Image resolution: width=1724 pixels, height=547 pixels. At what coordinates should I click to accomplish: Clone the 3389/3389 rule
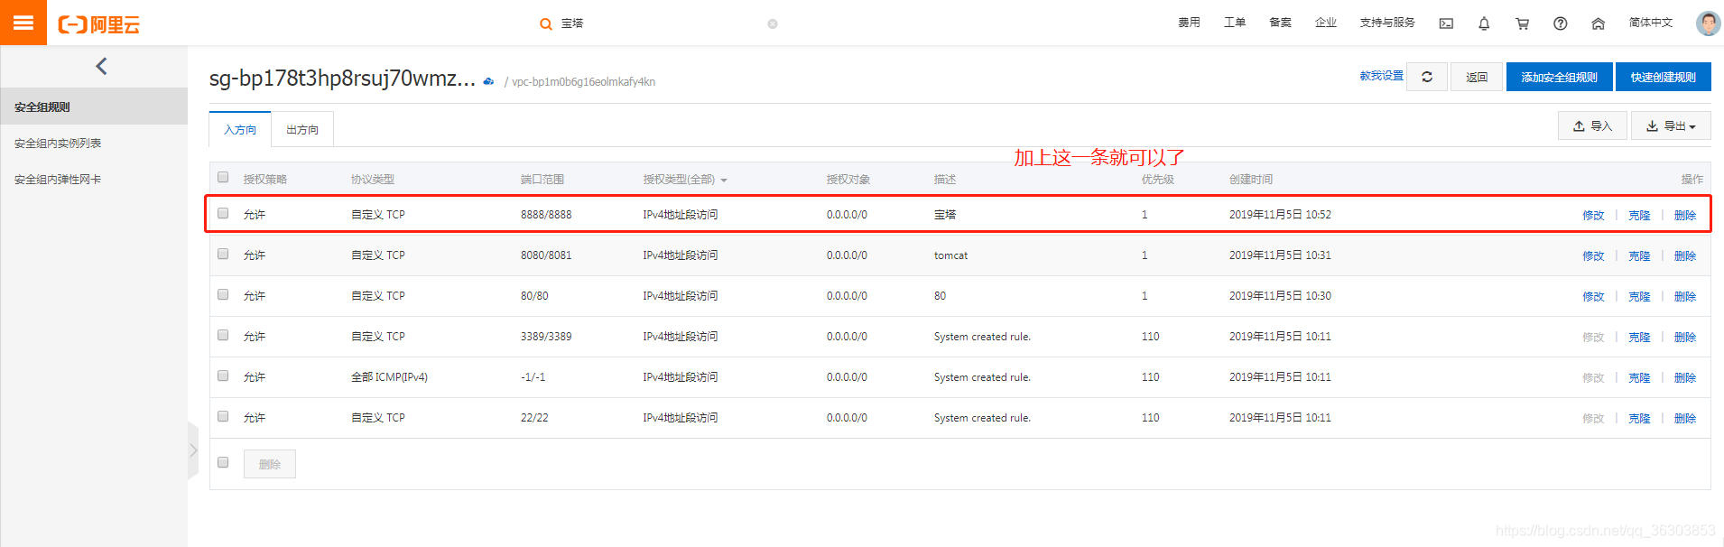coord(1639,337)
